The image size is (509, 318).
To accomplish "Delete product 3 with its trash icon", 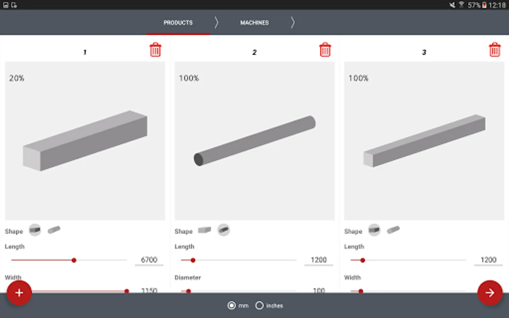I will click(x=495, y=50).
